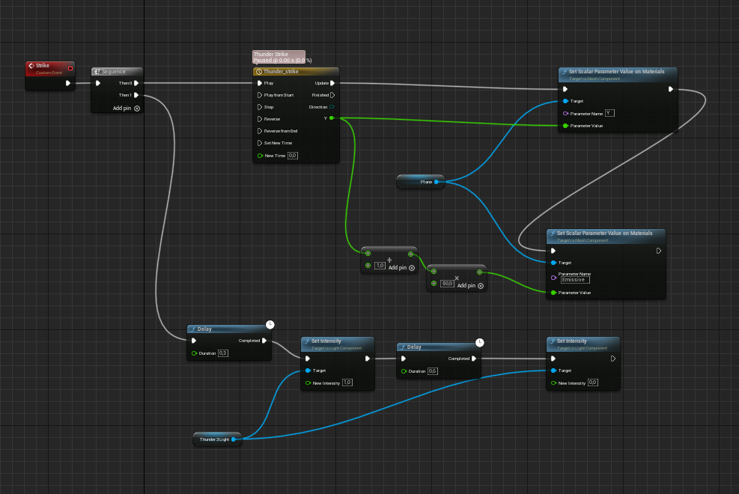Click the Duration field showing 0,3
The height and width of the screenshot is (494, 739).
click(x=223, y=353)
